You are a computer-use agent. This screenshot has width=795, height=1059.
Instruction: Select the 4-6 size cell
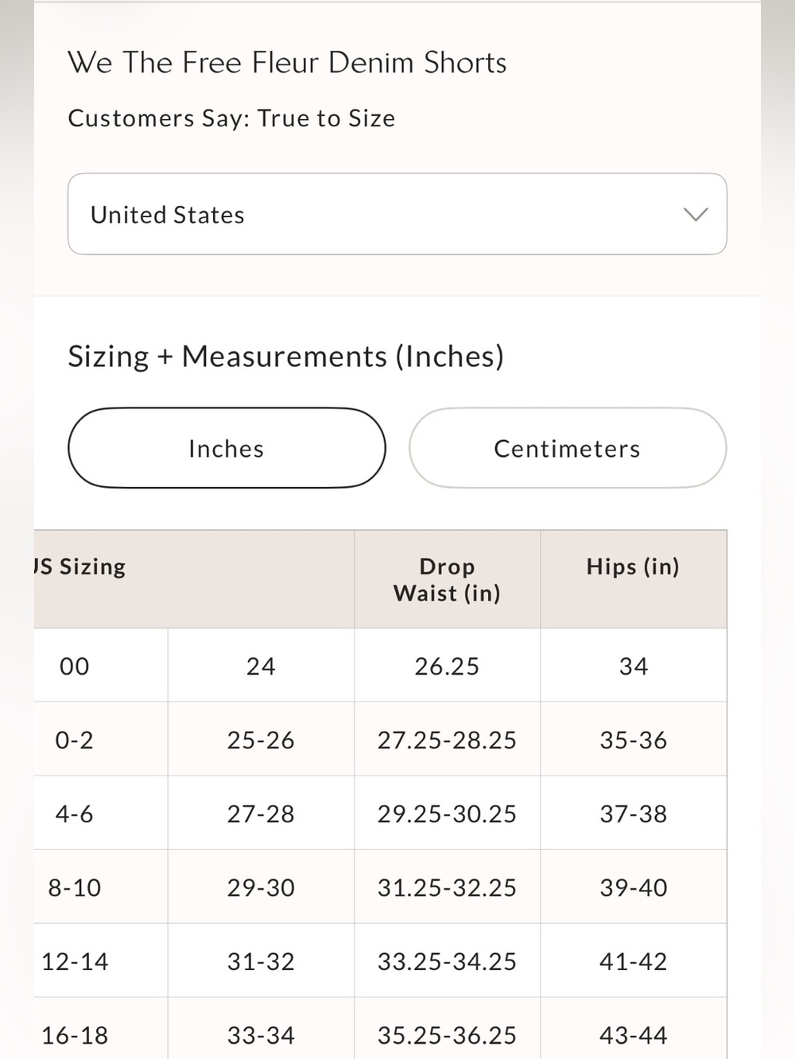point(75,814)
